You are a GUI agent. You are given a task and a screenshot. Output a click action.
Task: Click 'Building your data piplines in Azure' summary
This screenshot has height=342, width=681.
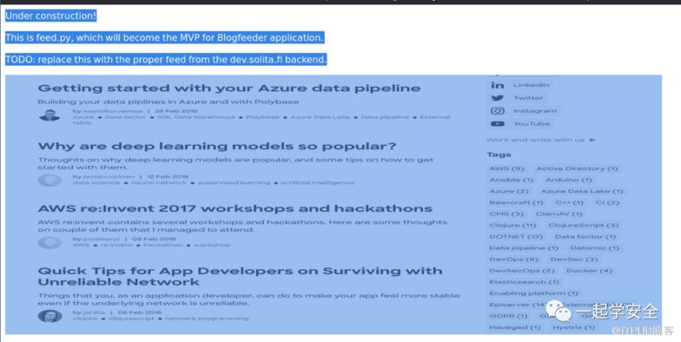click(168, 102)
